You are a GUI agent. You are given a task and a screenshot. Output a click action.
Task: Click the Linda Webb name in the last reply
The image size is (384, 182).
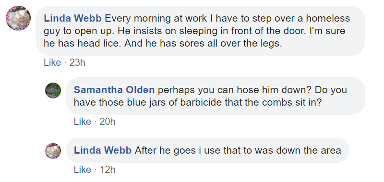tap(103, 150)
